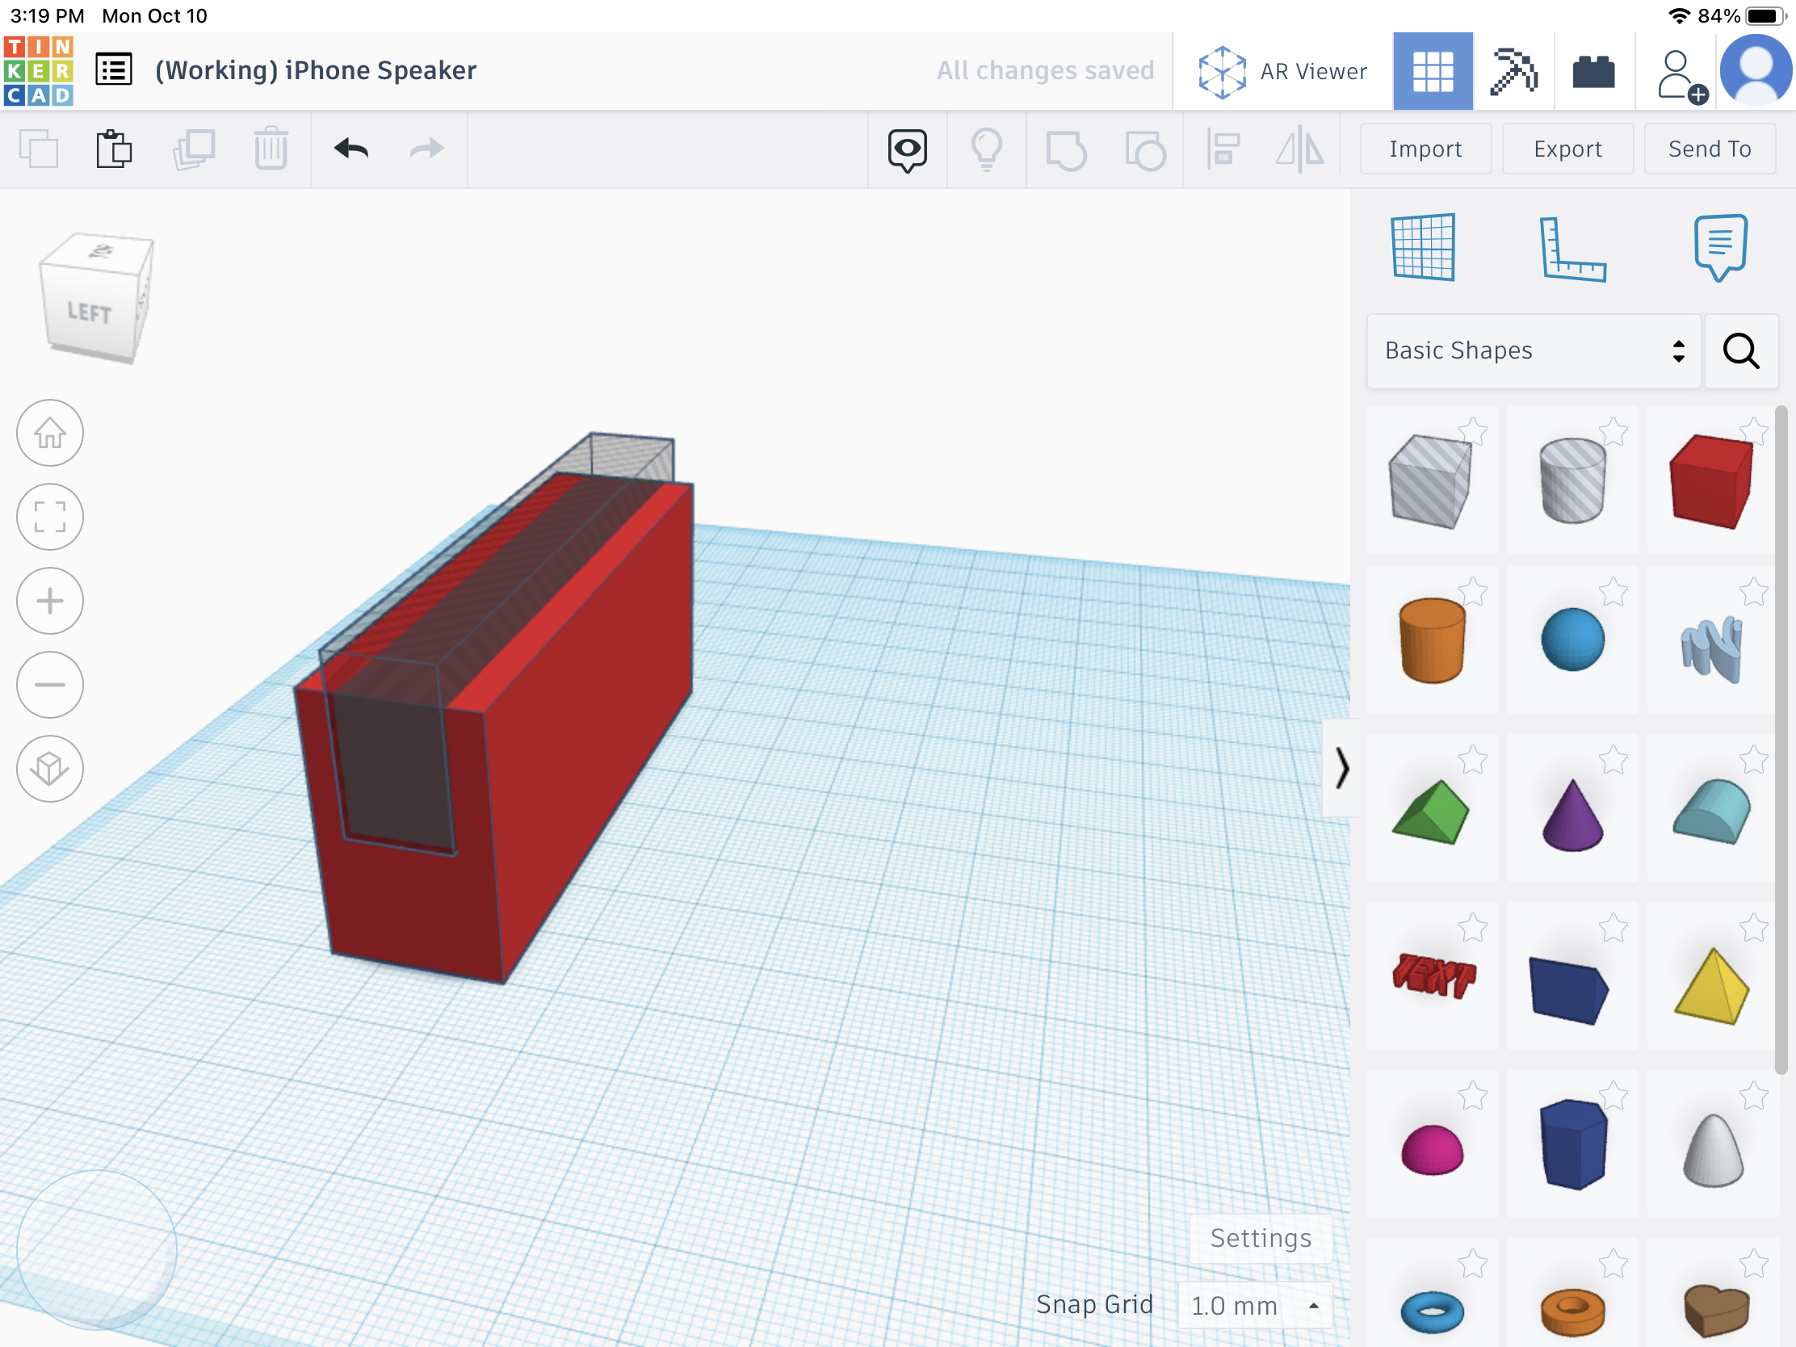Toggle orthographic perspective cube view
This screenshot has height=1347, width=1796.
[50, 769]
